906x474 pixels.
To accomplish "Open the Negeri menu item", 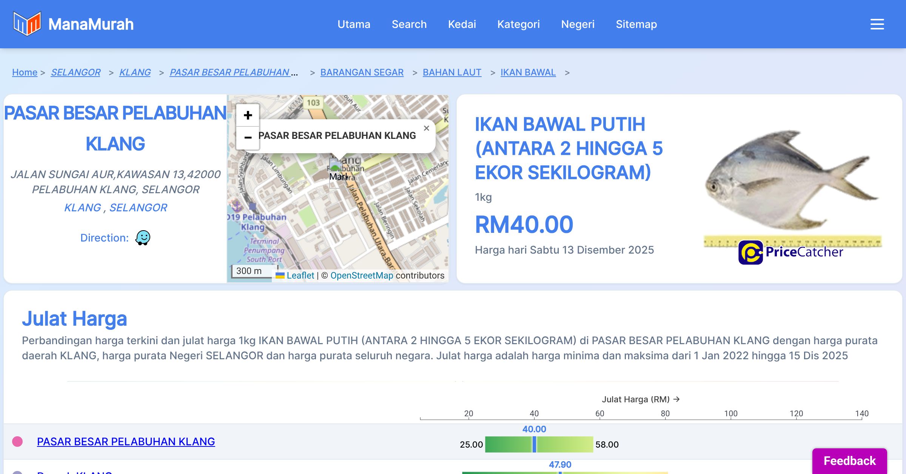I will coord(578,24).
